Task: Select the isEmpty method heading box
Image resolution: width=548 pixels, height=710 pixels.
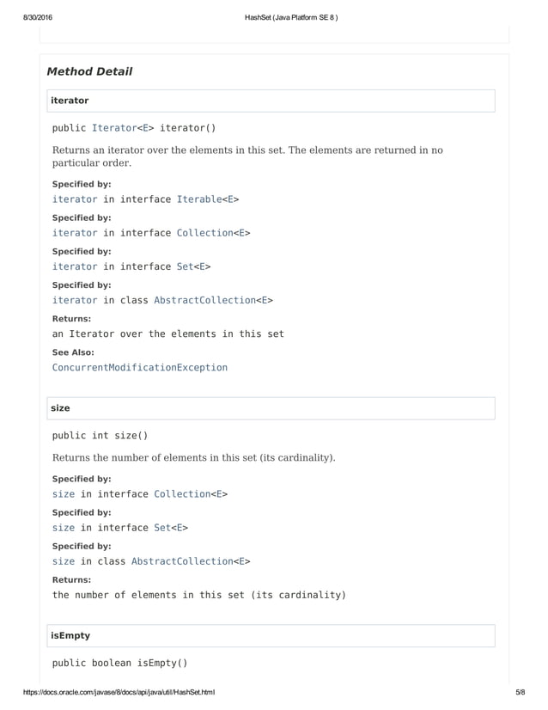Action: 271,636
